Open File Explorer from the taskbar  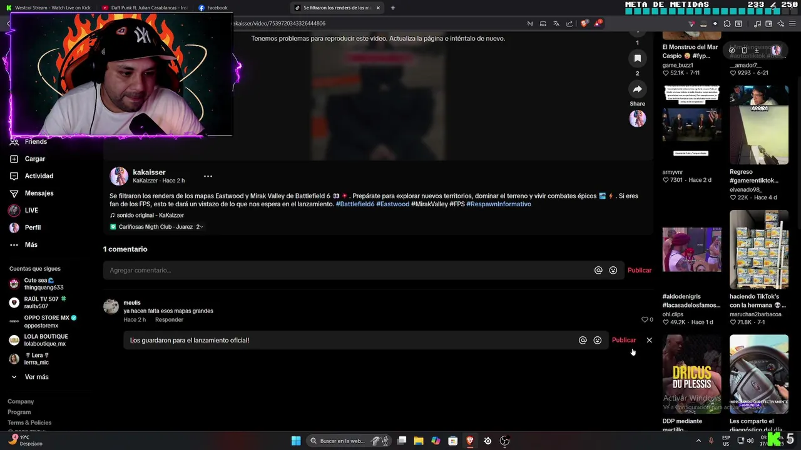[x=419, y=441]
